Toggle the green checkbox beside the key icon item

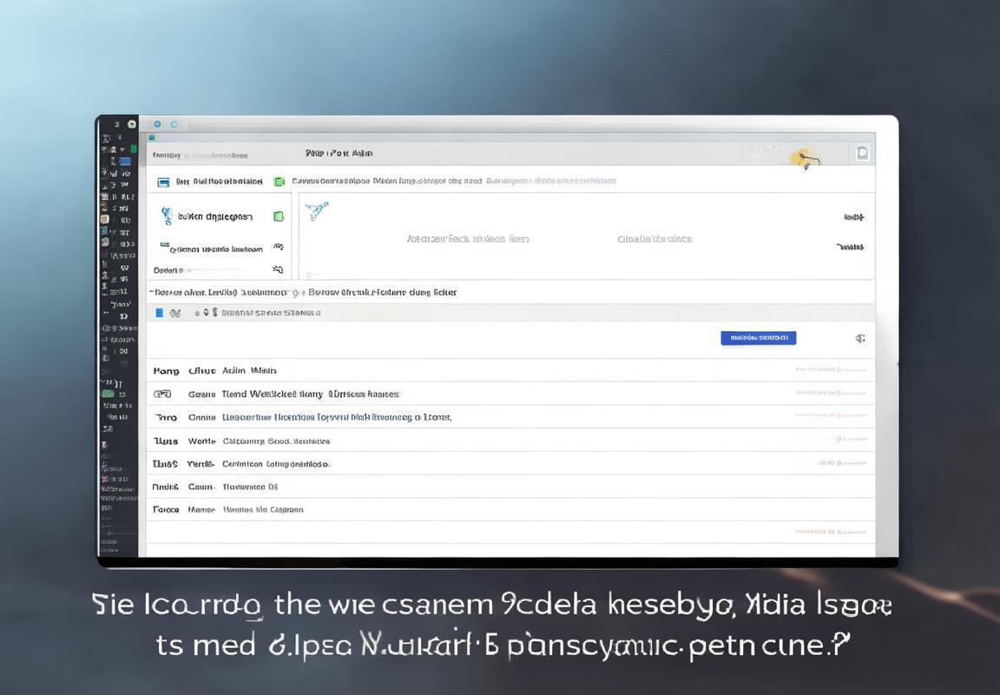(279, 216)
